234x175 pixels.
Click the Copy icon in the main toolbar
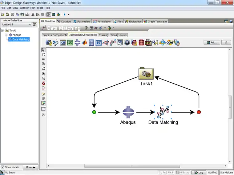tap(38, 14)
